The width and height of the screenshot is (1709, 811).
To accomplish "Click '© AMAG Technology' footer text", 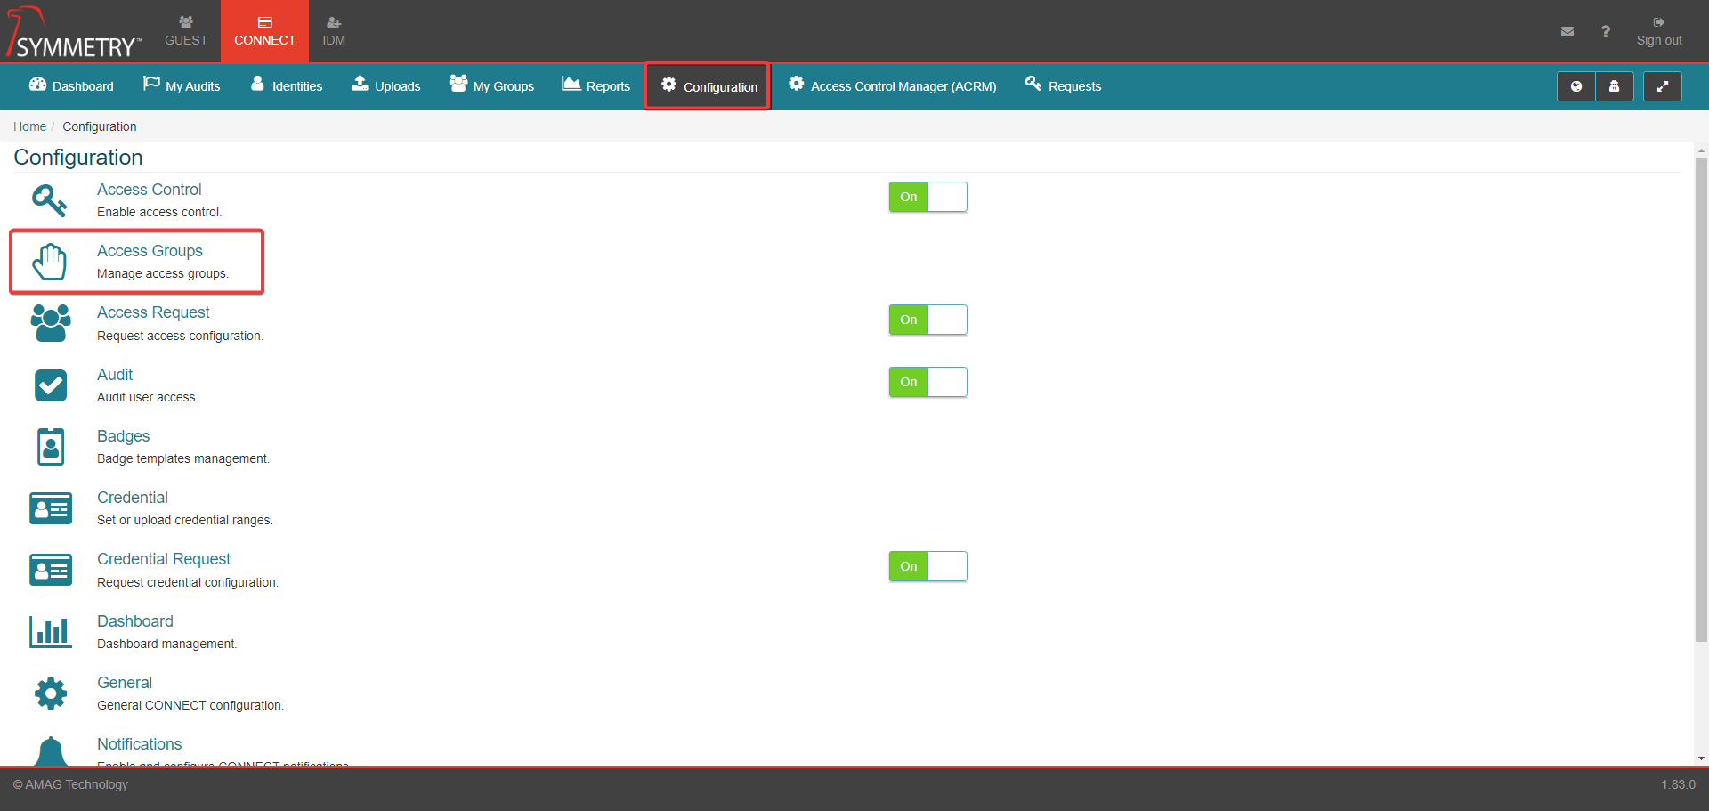I will click(70, 784).
